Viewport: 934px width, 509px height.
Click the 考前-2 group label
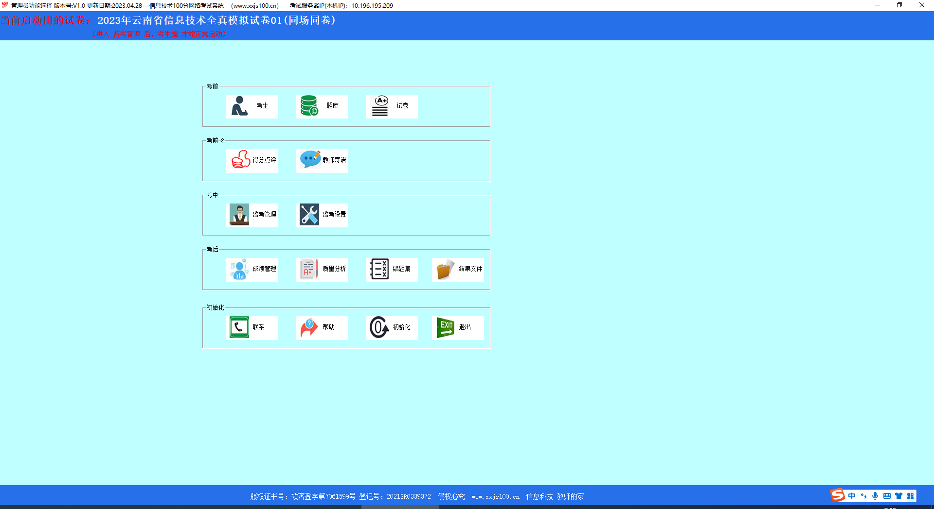(x=215, y=140)
